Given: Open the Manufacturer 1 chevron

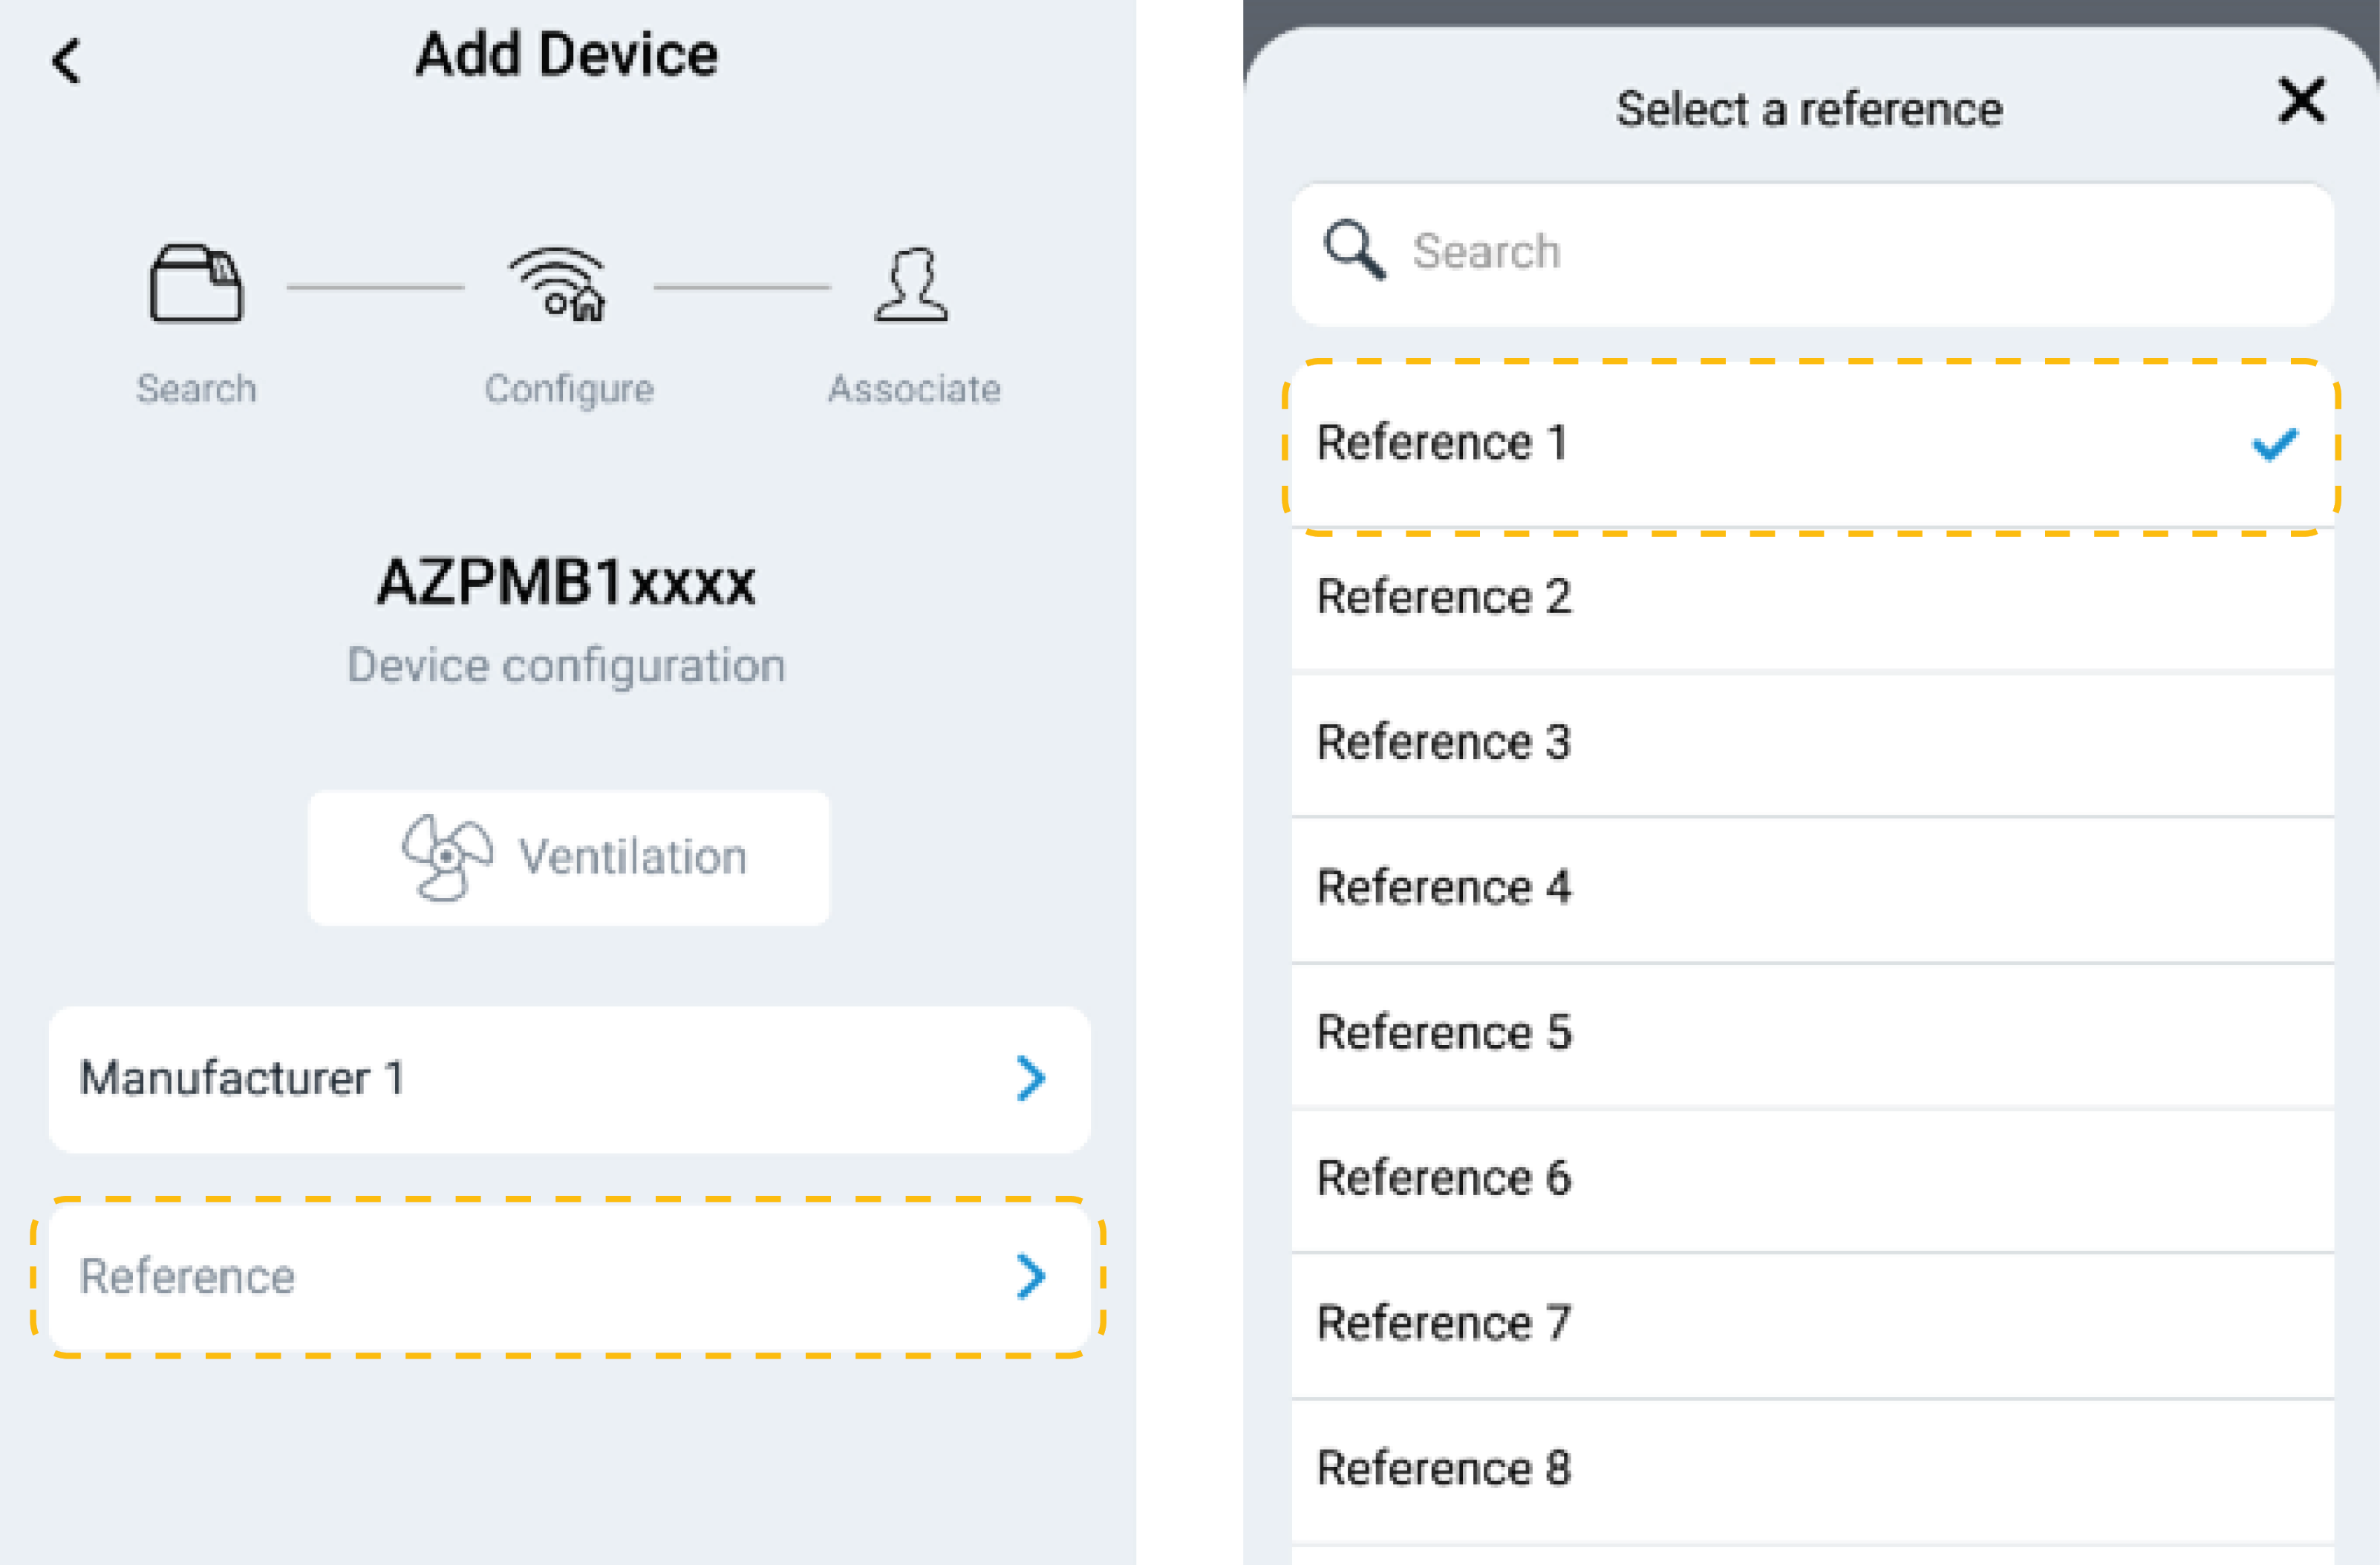Looking at the screenshot, I should pos(1030,1078).
